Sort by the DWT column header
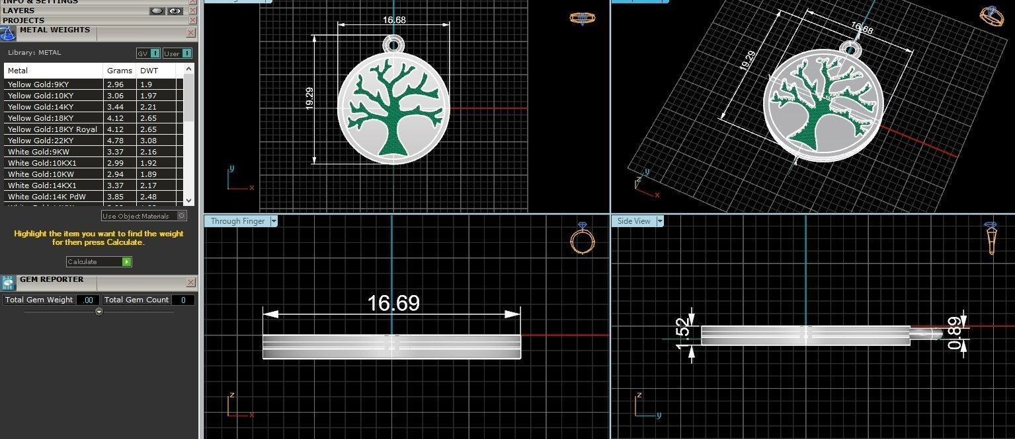 coord(156,71)
